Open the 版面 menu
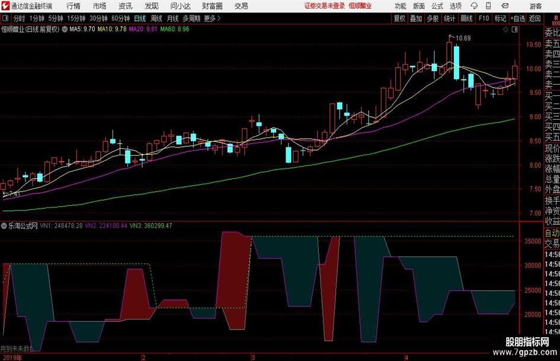 [419, 6]
